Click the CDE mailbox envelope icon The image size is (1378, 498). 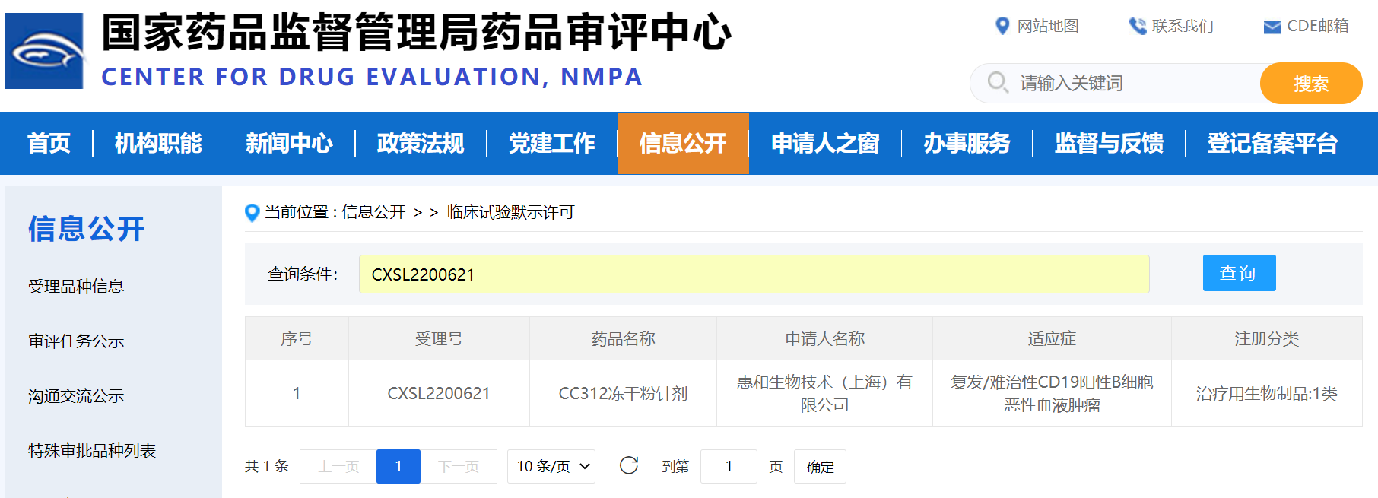point(1272,27)
